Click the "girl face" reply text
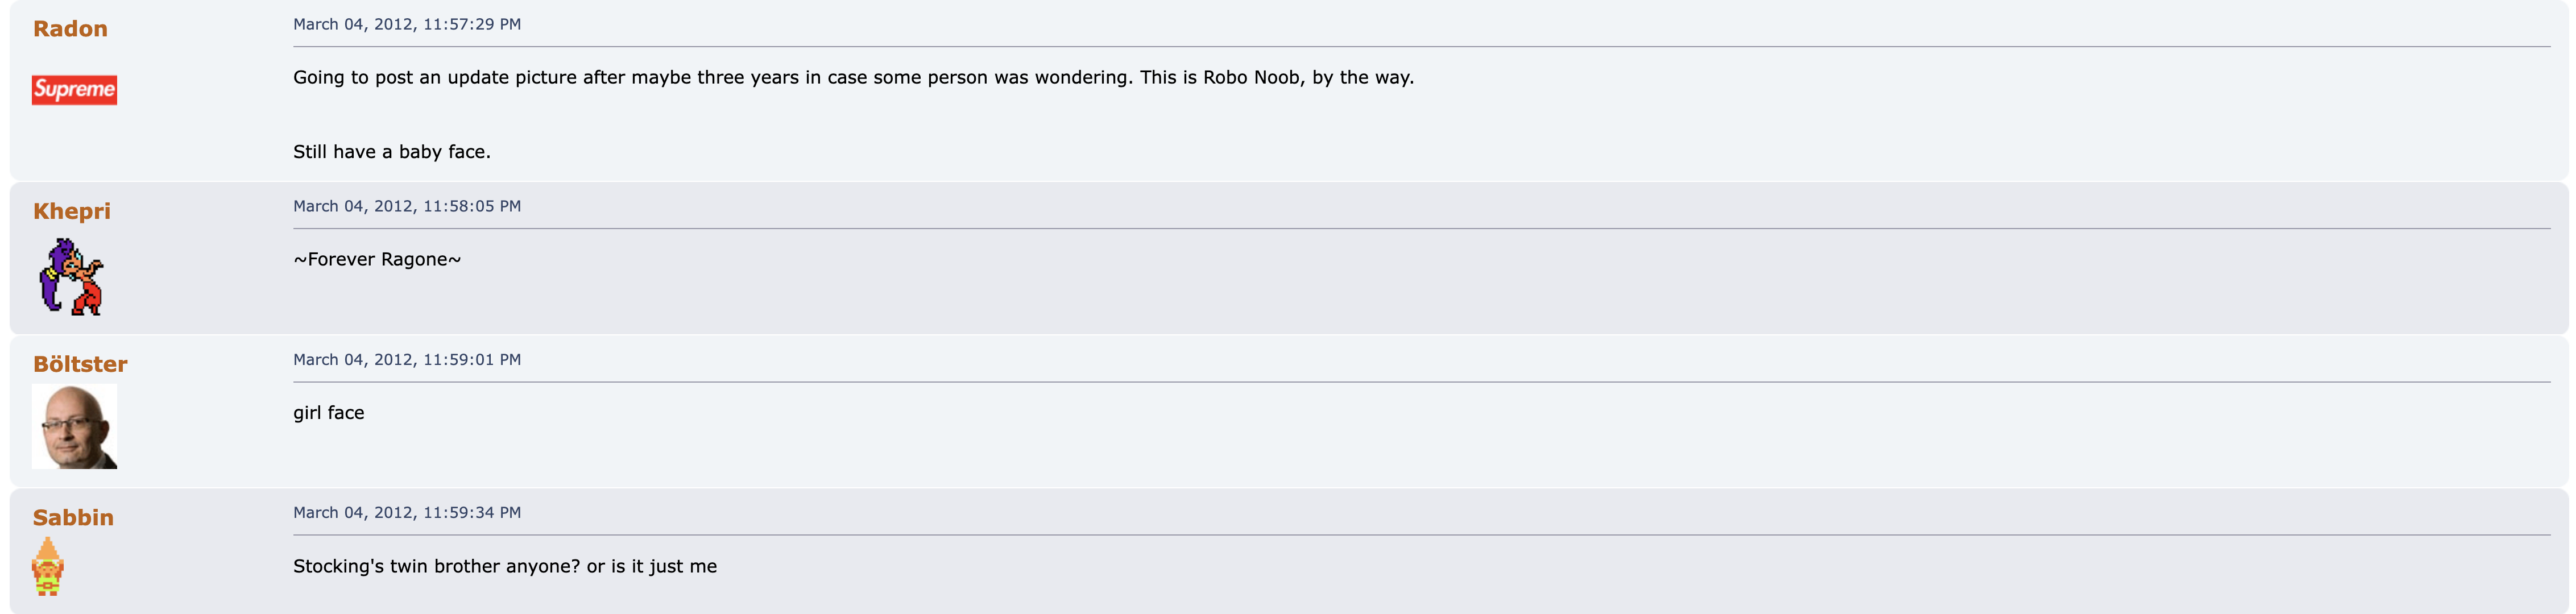Screen dimensions: 2576x614 tap(328, 413)
